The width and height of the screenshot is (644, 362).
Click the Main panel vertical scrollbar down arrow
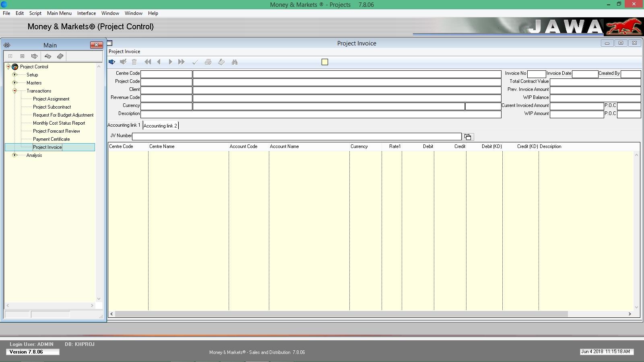tap(99, 299)
